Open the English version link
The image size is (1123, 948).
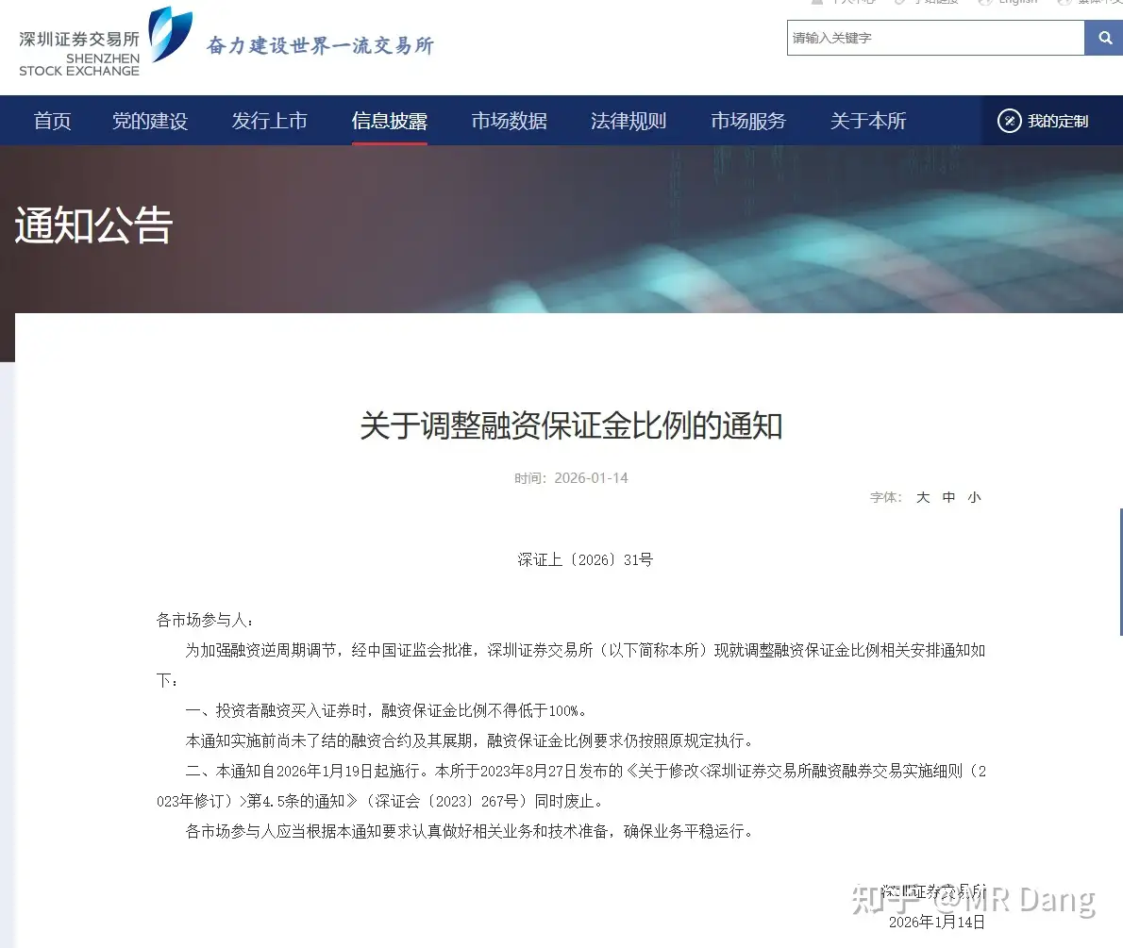coord(1016,3)
